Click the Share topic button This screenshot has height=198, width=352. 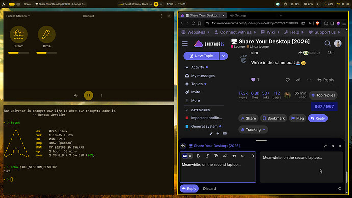[x=248, y=118]
